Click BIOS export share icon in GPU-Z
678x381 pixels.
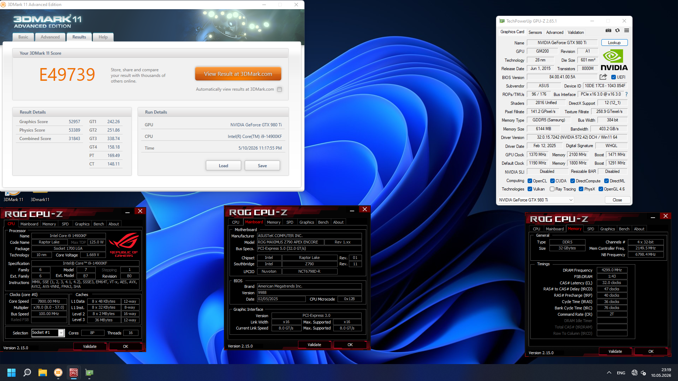[603, 77]
